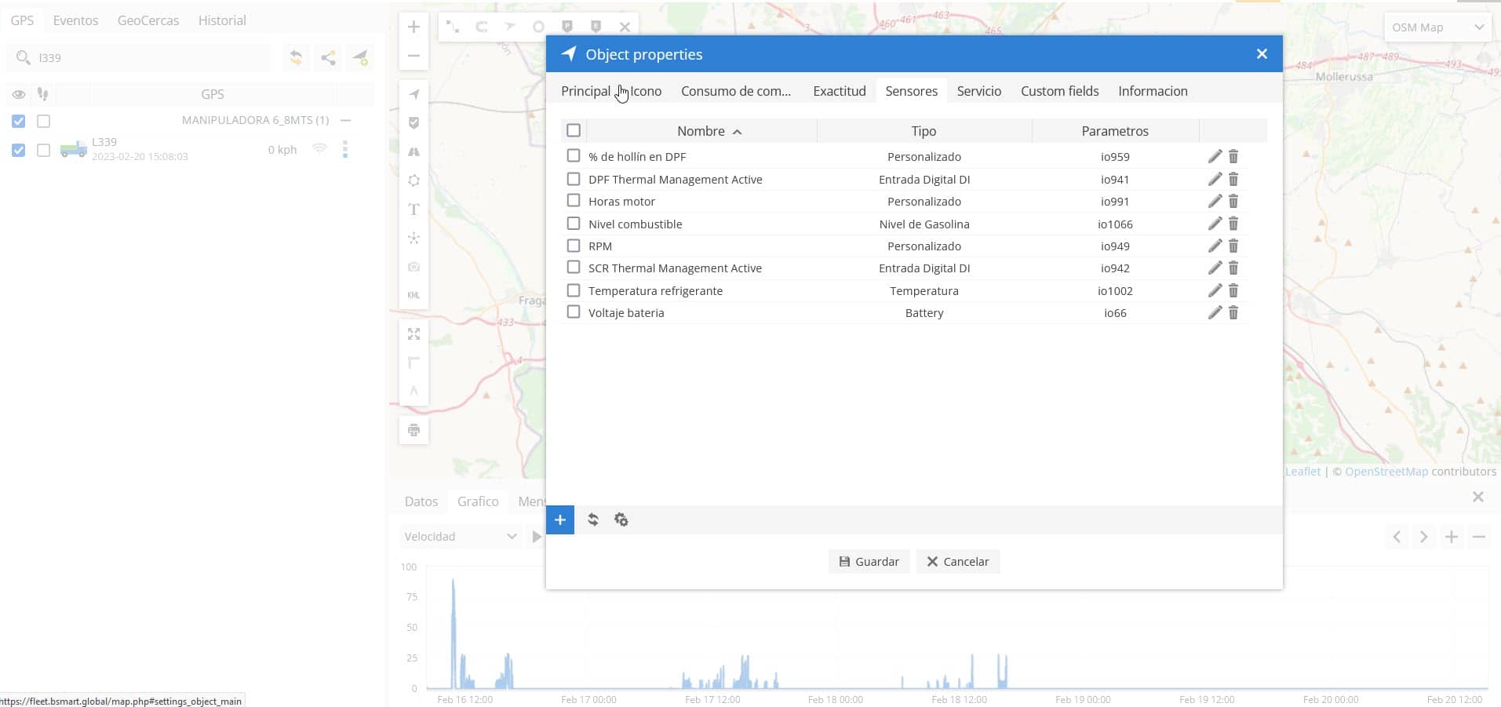1501x707 pixels.
Task: Edit the Voltaje bateria sensor
Action: (1215, 312)
